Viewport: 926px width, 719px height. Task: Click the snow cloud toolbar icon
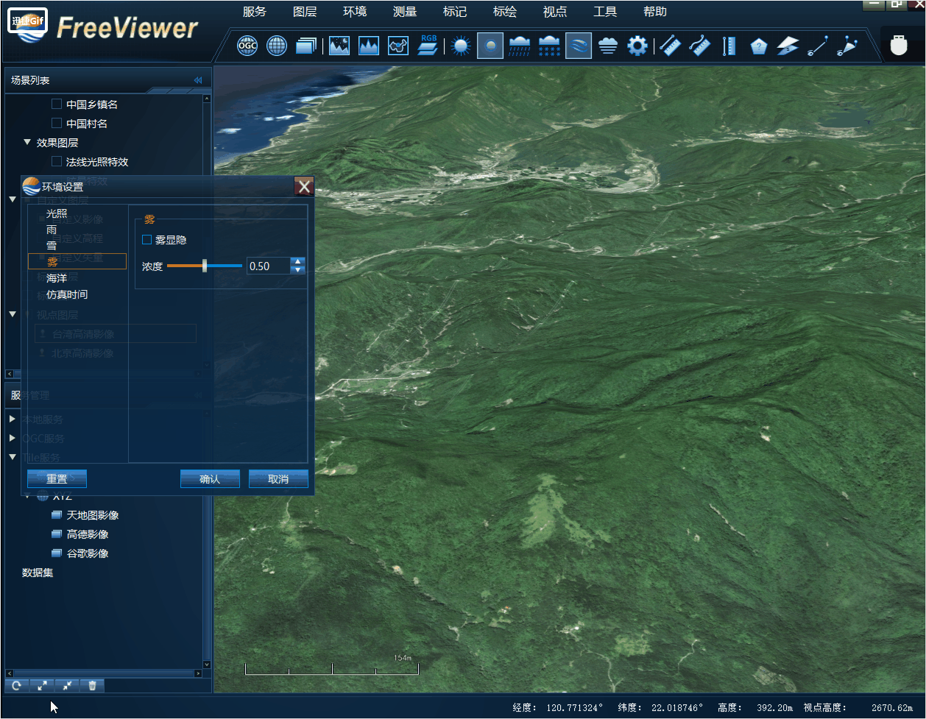coord(549,46)
